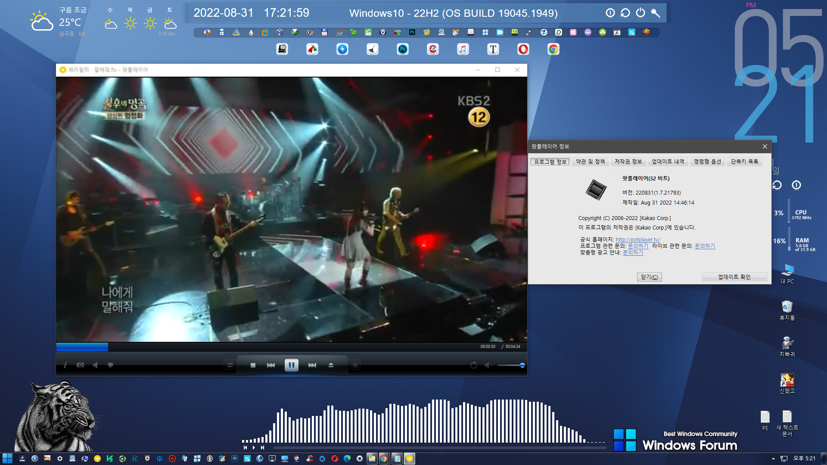Open the music note app in the dock
Viewport: 827px width, 465px height.
[x=463, y=50]
